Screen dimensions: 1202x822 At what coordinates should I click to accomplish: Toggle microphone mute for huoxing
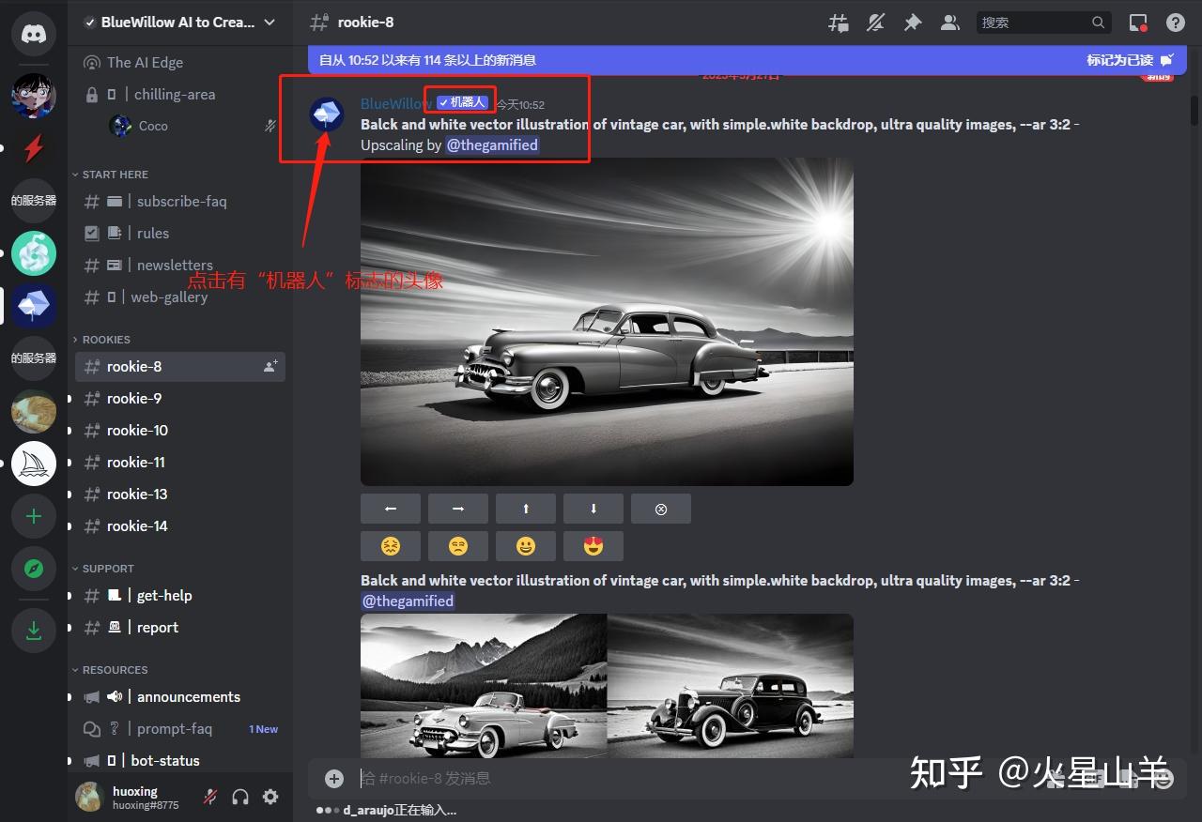pyautogui.click(x=210, y=797)
